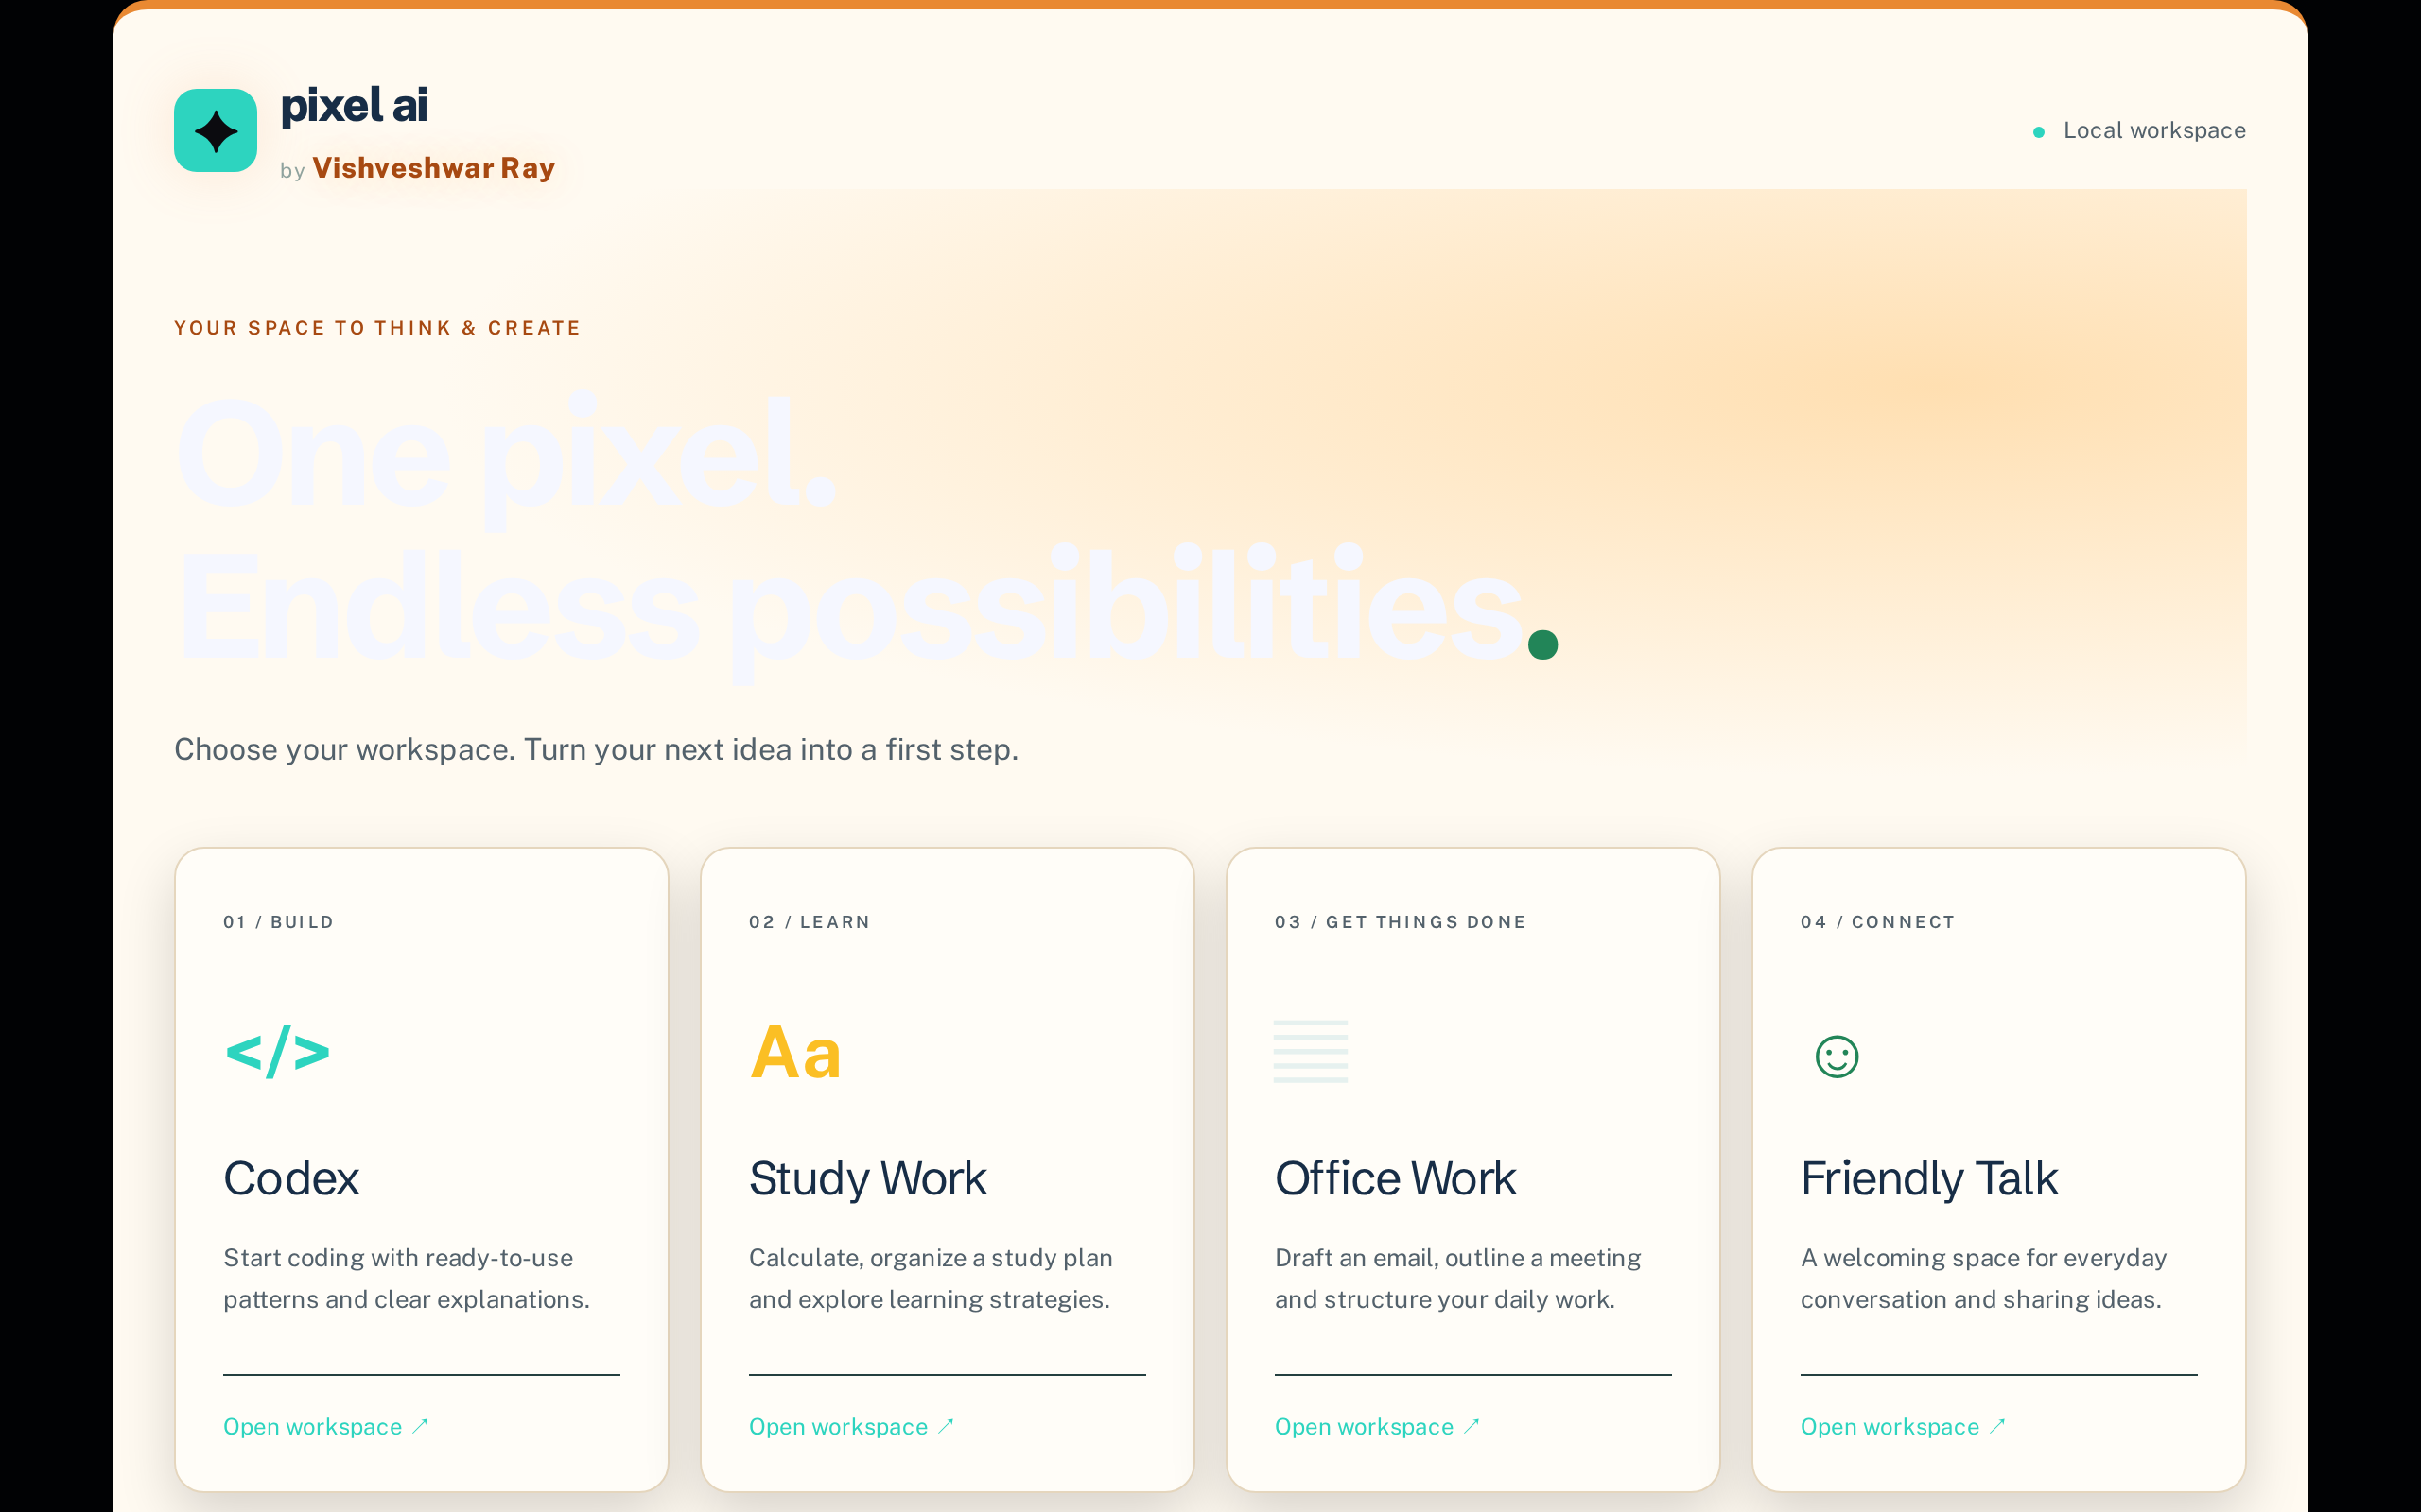
Task: Click the Office Work lines icon
Action: point(1311,1051)
